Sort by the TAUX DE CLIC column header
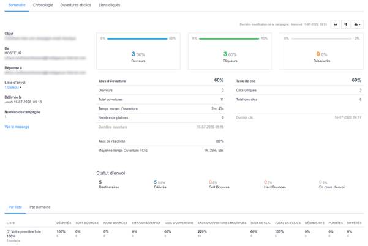 (260, 223)
